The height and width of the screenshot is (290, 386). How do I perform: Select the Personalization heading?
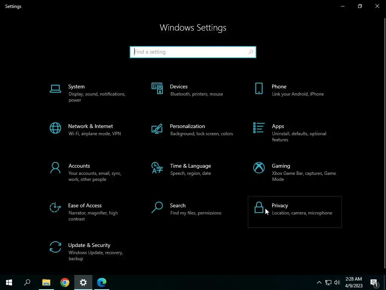pos(187,126)
